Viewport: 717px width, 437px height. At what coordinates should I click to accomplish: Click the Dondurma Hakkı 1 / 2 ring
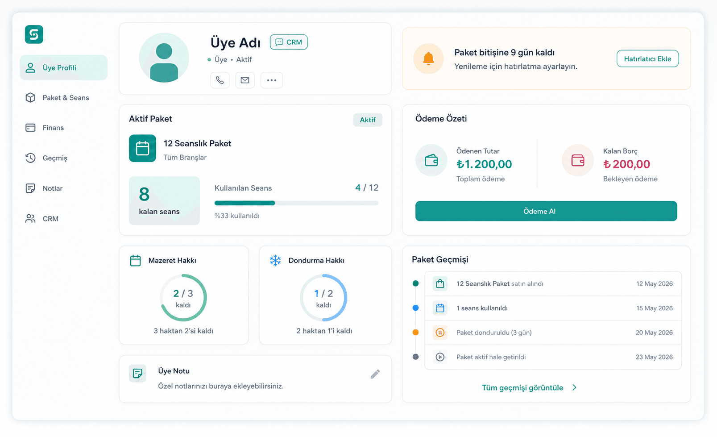(323, 298)
